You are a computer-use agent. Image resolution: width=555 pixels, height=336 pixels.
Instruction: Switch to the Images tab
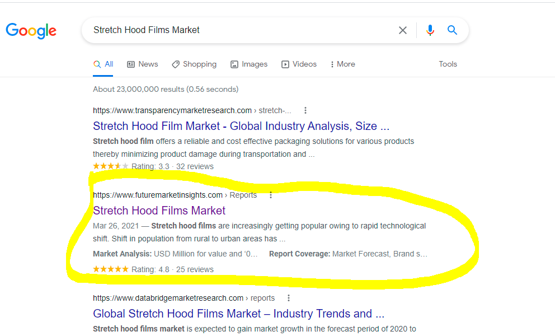[249, 64]
